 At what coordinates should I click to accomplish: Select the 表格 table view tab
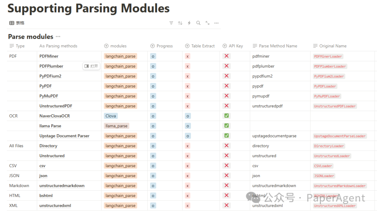pos(17,23)
